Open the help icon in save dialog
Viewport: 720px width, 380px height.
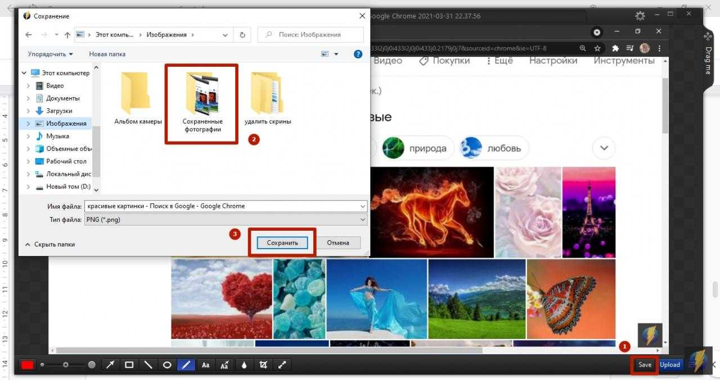click(x=358, y=54)
